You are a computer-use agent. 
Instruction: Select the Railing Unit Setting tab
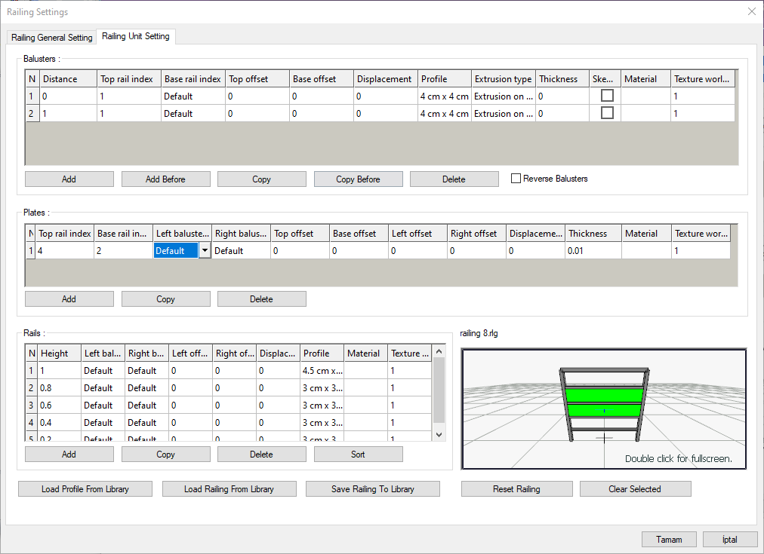click(x=135, y=36)
